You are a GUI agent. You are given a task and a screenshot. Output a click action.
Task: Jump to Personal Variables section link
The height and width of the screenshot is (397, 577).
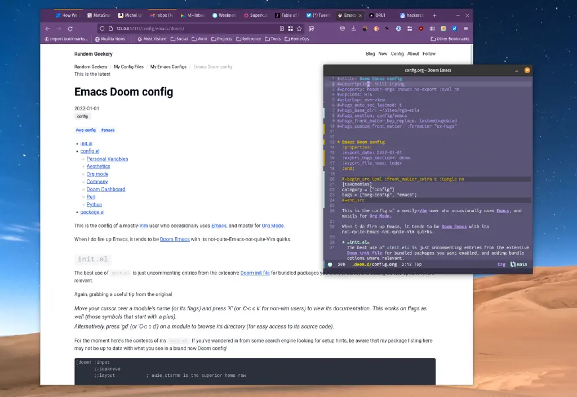[107, 159]
